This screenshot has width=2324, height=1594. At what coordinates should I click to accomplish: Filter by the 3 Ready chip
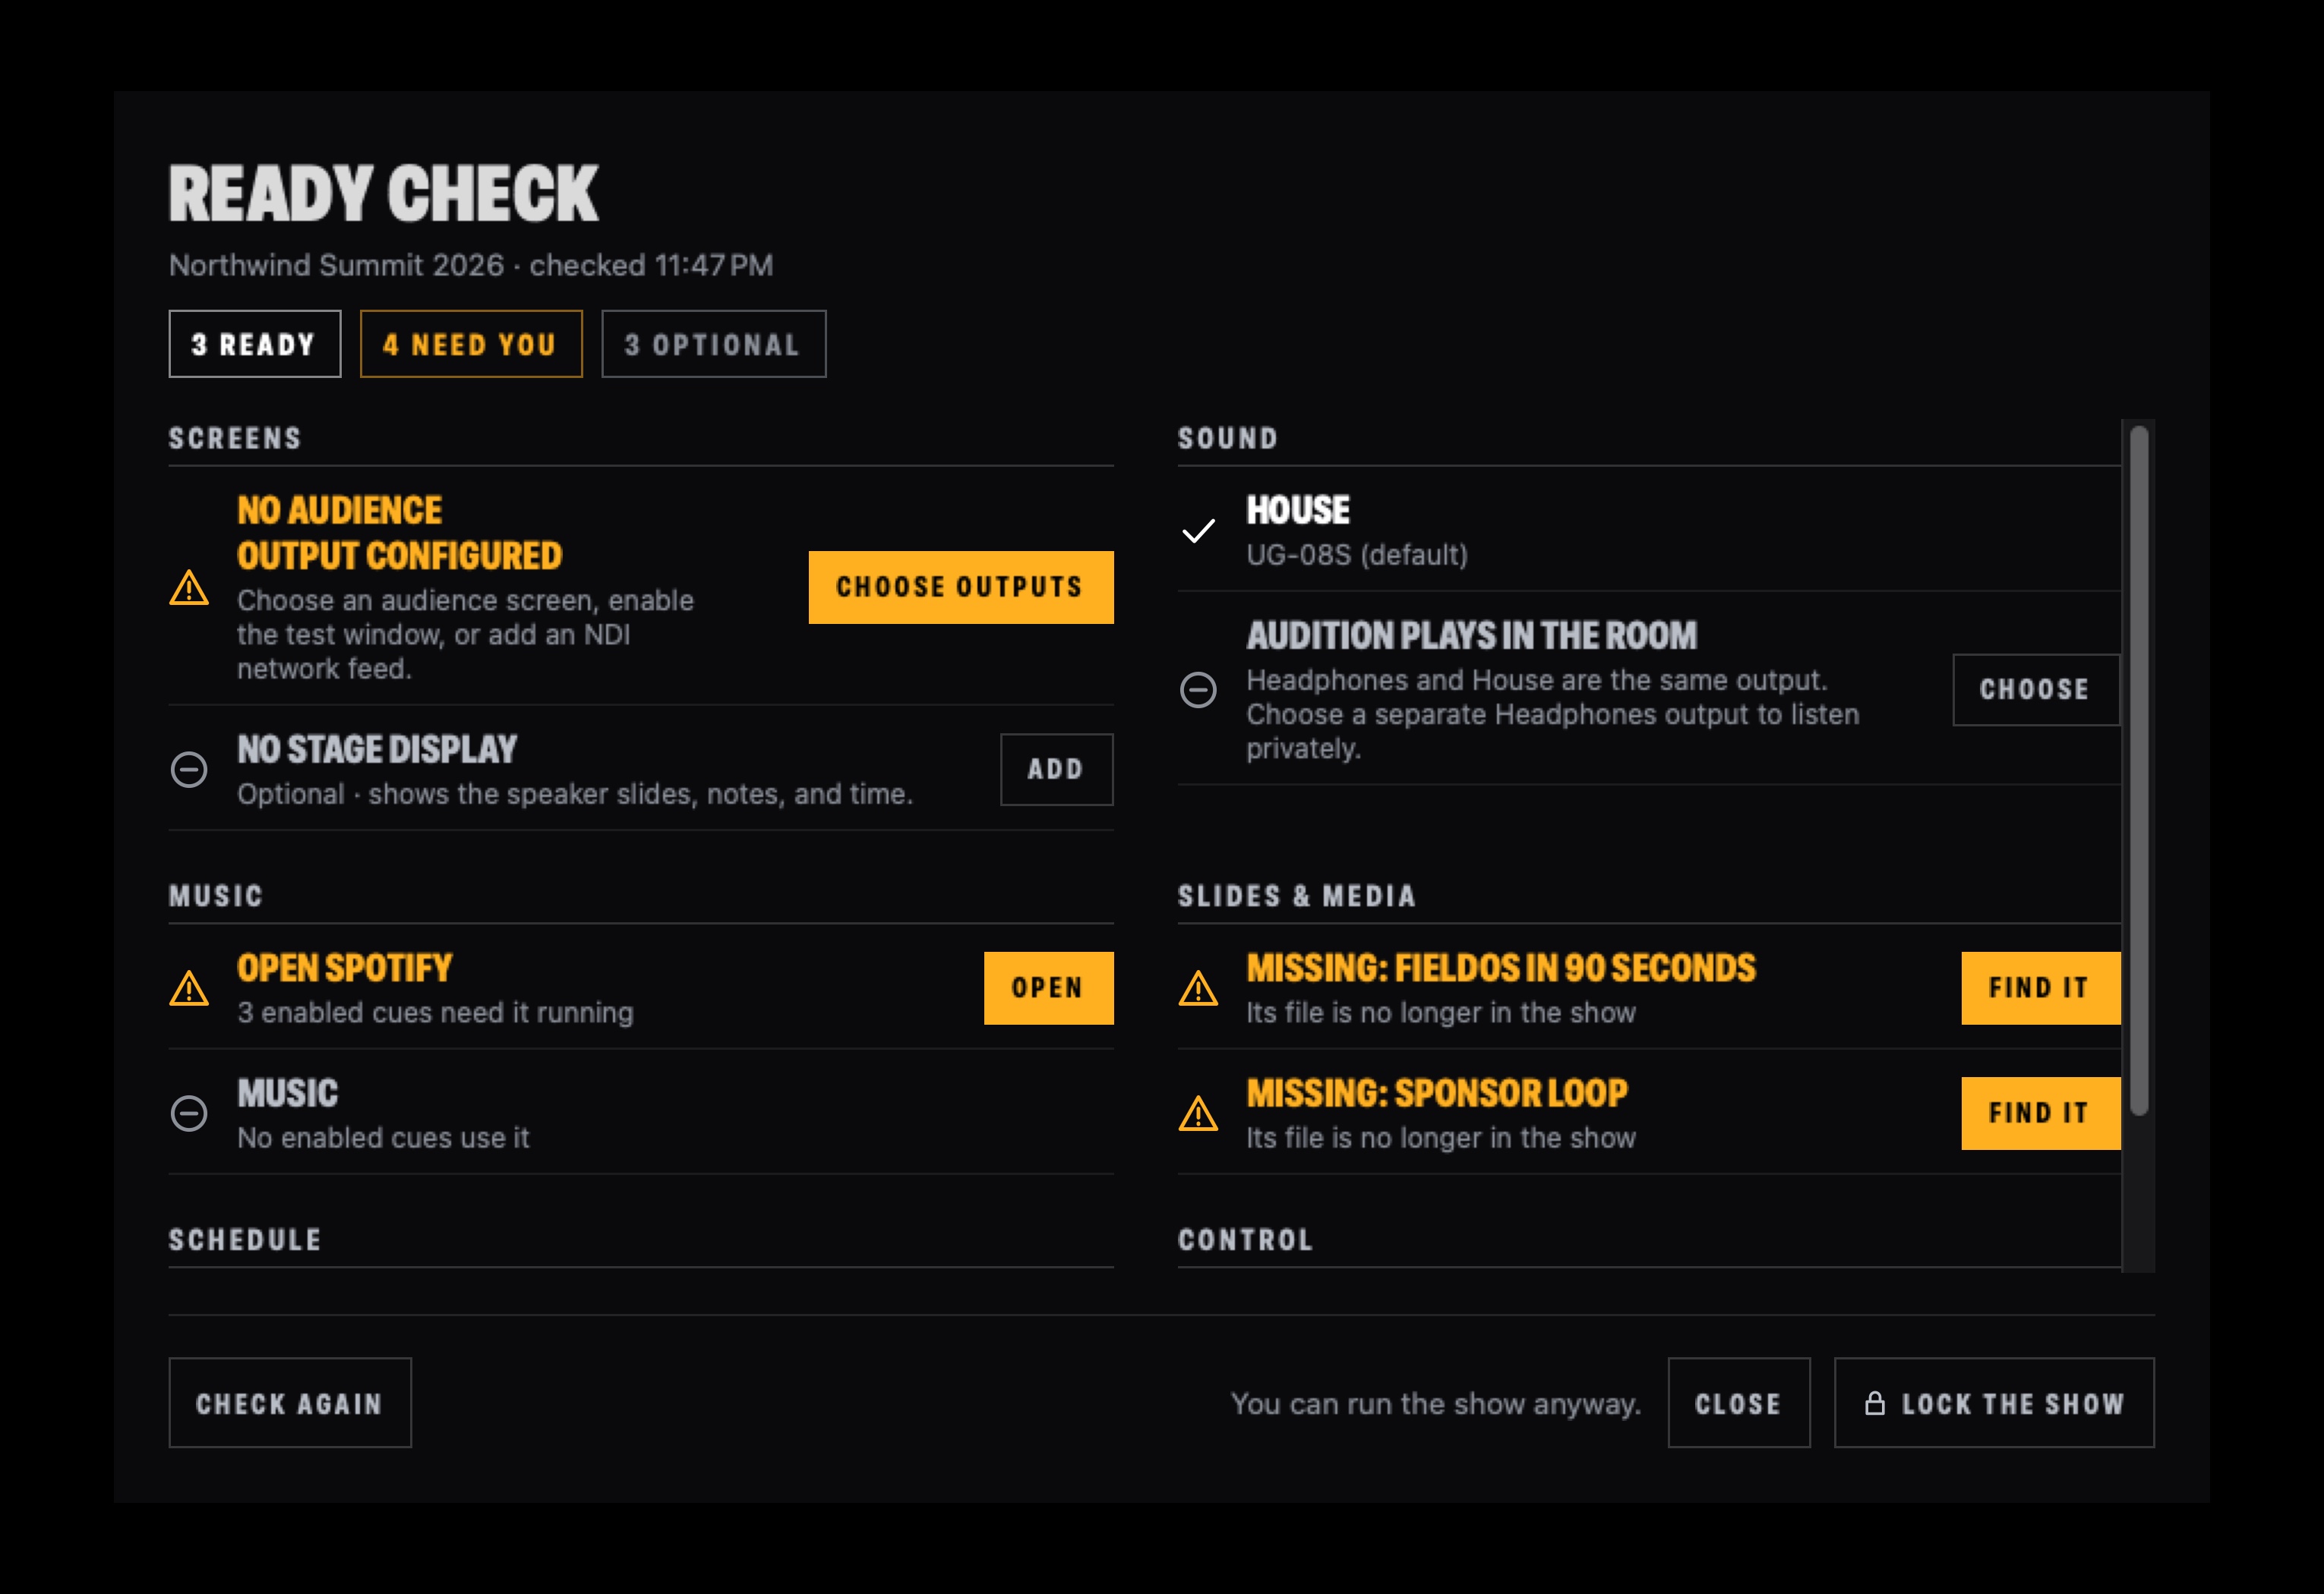pos(255,344)
